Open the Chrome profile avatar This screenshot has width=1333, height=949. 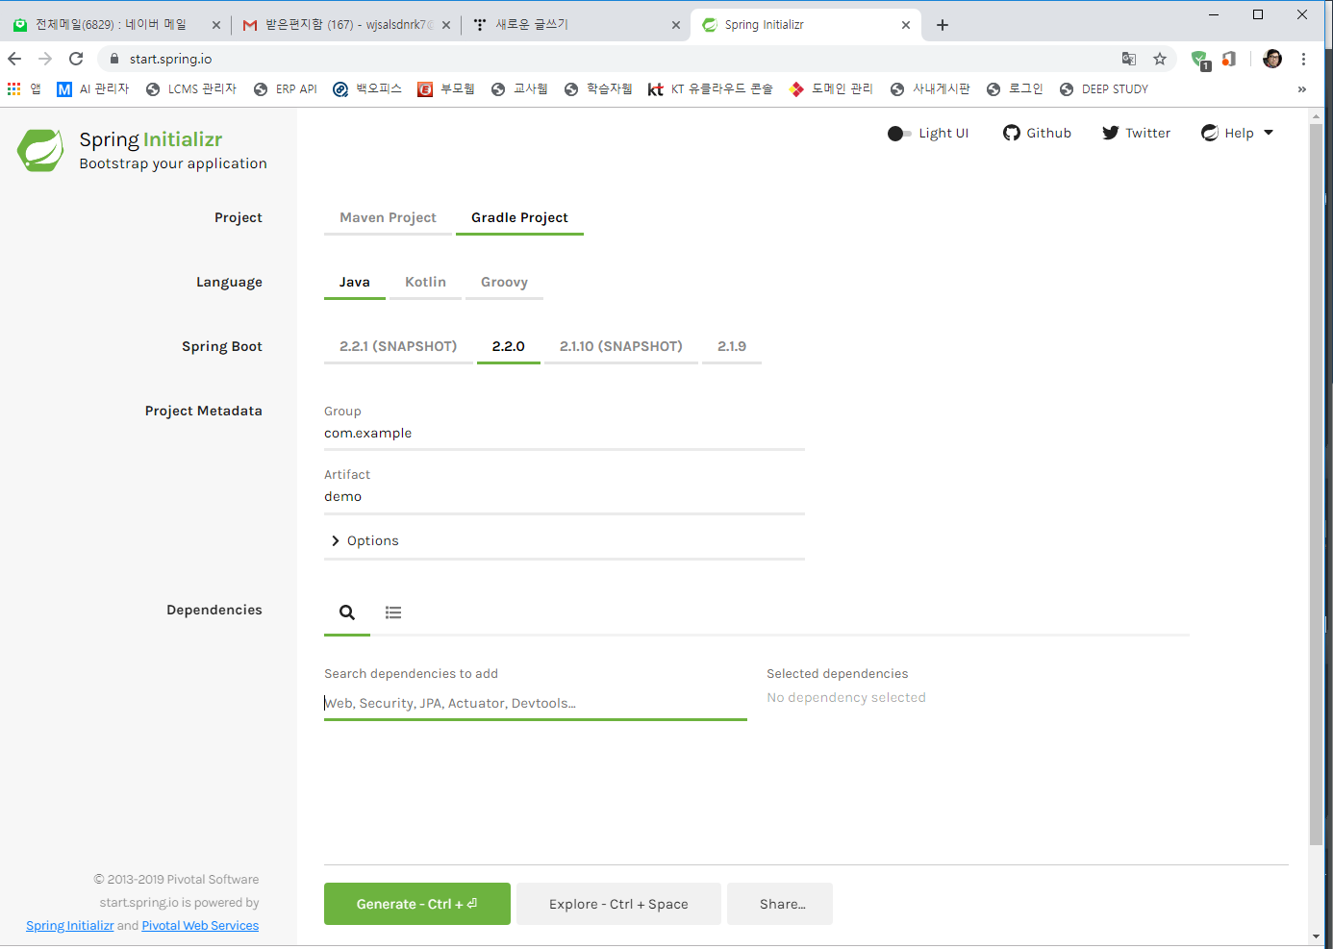(x=1272, y=59)
